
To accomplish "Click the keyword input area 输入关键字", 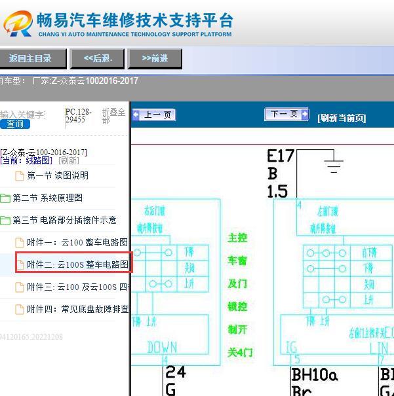I will [x=23, y=115].
